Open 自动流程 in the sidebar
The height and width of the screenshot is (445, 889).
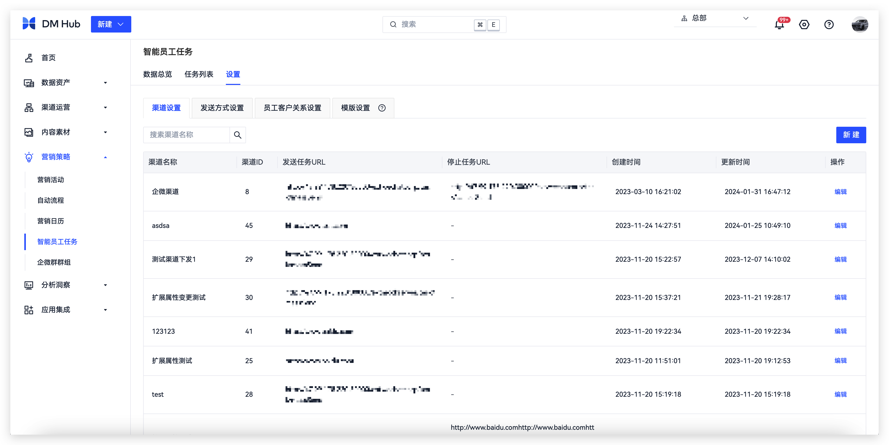click(51, 201)
